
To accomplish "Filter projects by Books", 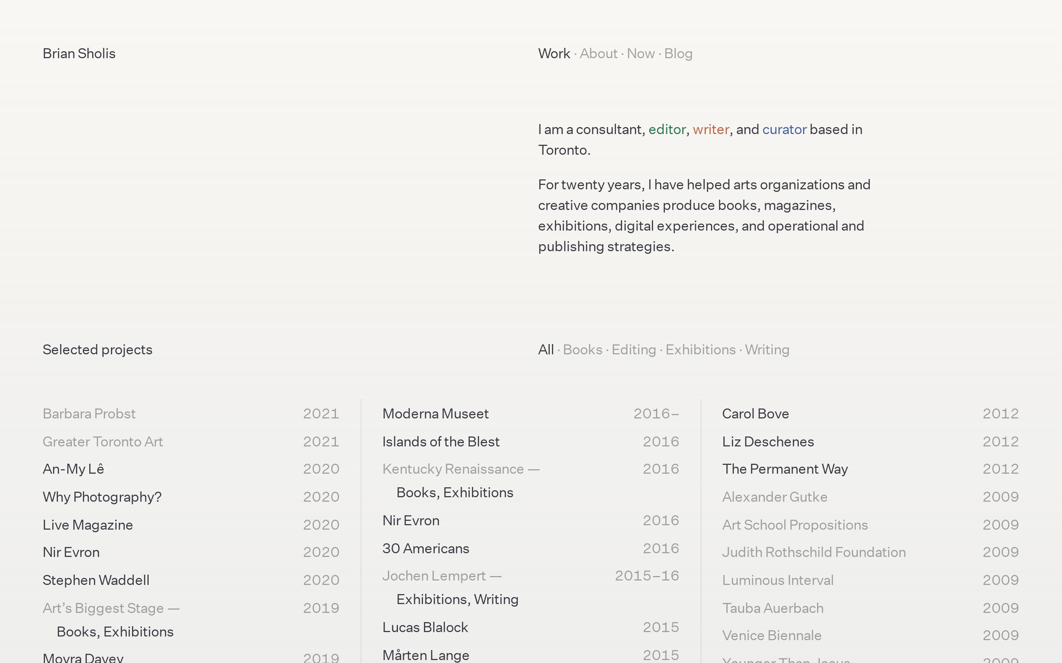I will coord(582,350).
